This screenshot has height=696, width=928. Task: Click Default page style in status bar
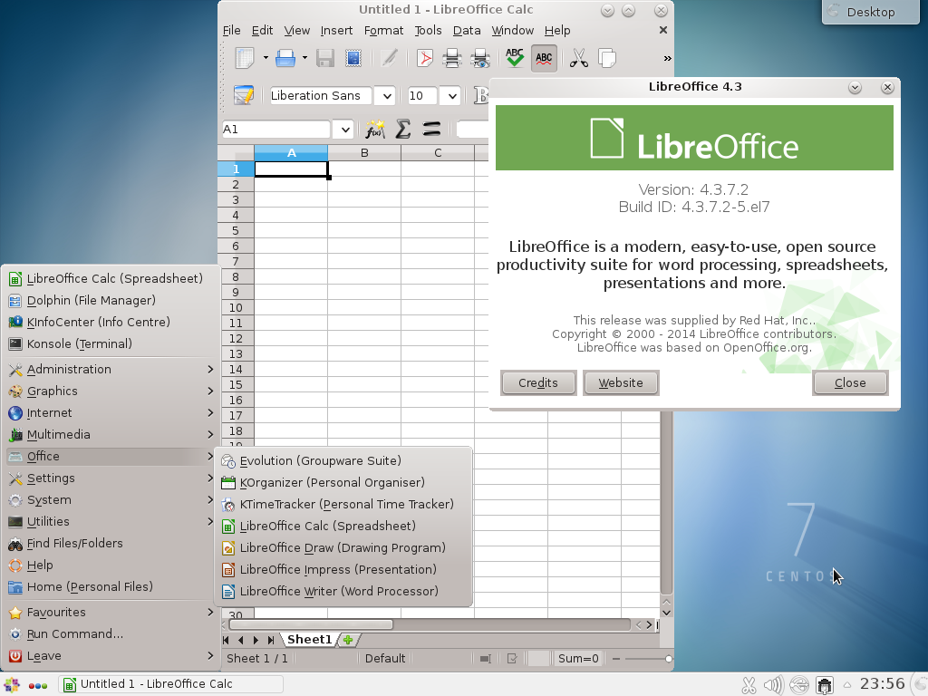pos(384,659)
